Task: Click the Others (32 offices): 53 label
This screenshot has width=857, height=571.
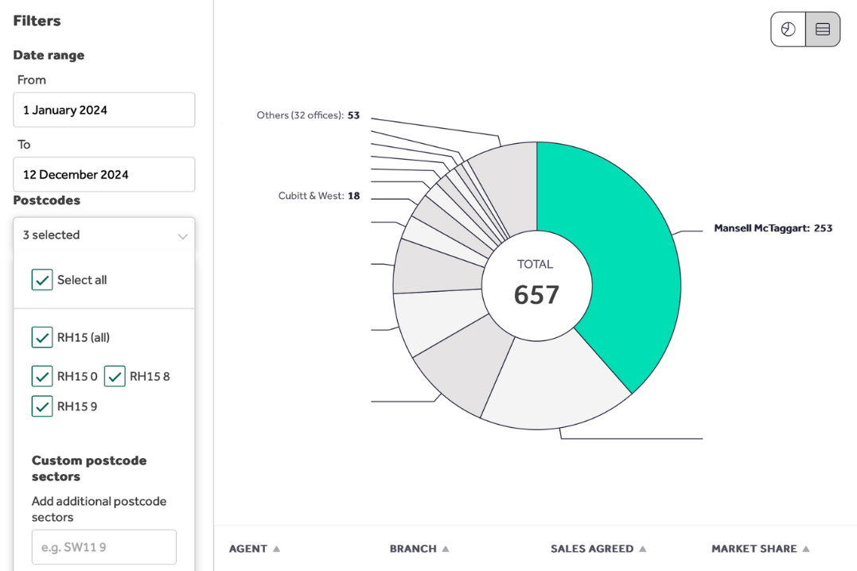Action: click(x=308, y=115)
